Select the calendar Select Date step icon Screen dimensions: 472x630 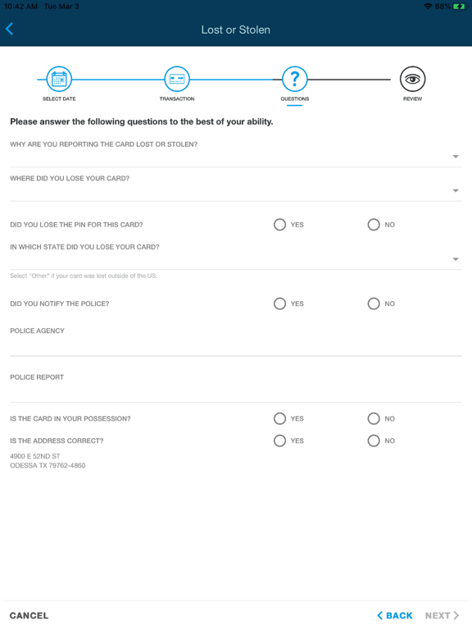click(x=59, y=79)
